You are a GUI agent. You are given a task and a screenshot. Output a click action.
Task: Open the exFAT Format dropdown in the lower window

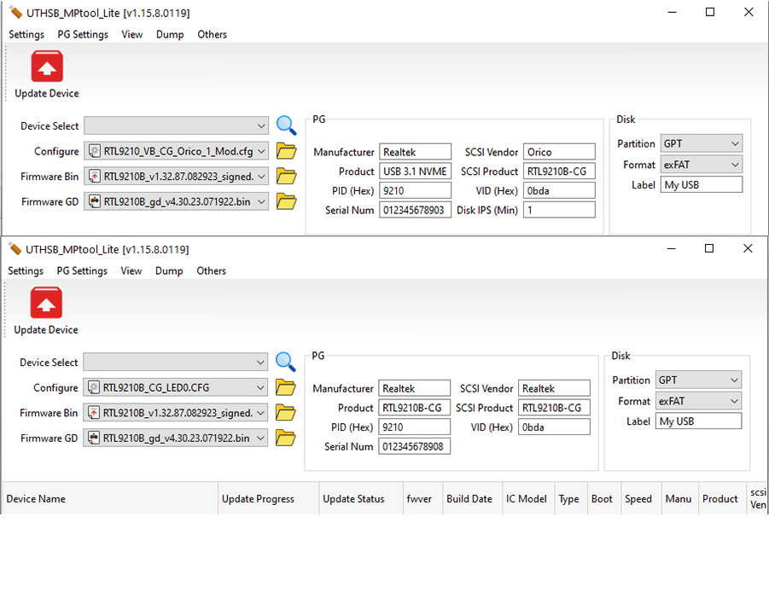click(x=733, y=401)
